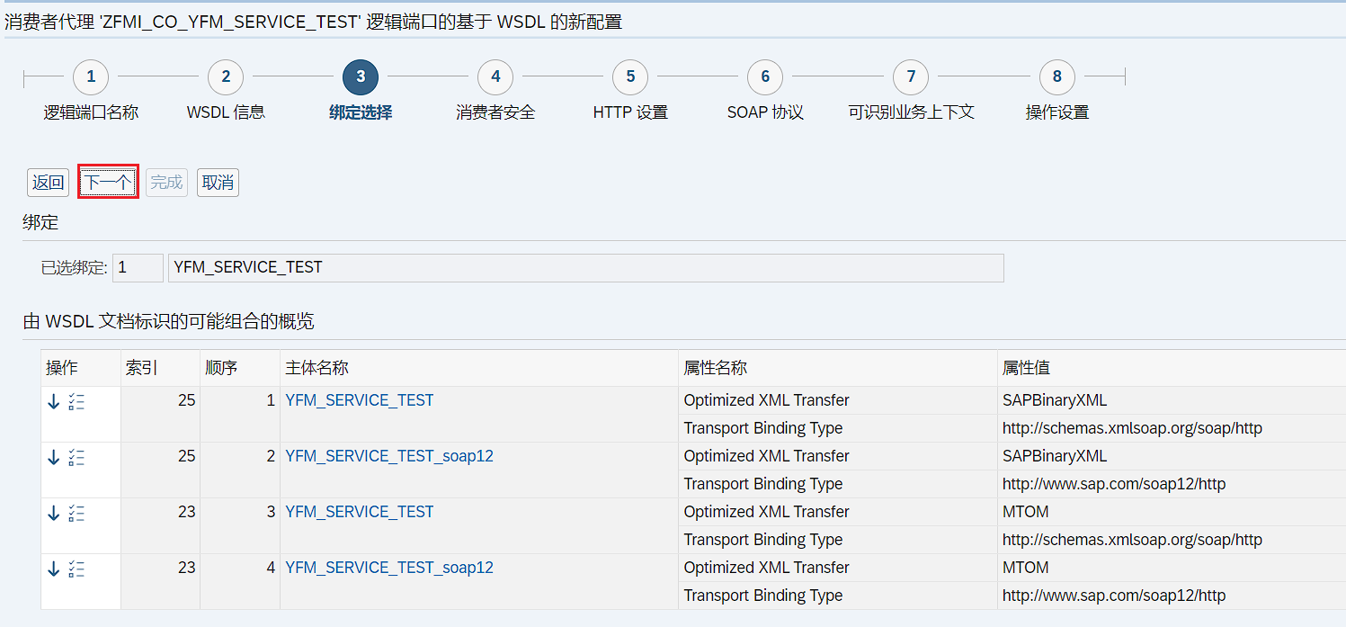Click the checklist details icon in row 4

(76, 569)
